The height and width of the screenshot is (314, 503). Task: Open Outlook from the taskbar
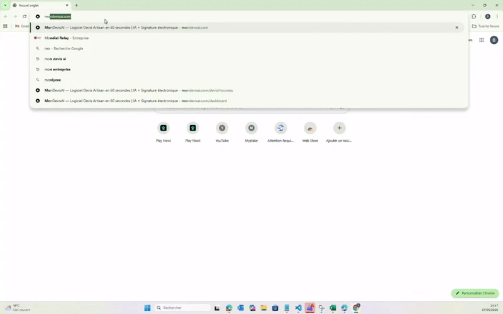pyautogui.click(x=241, y=308)
